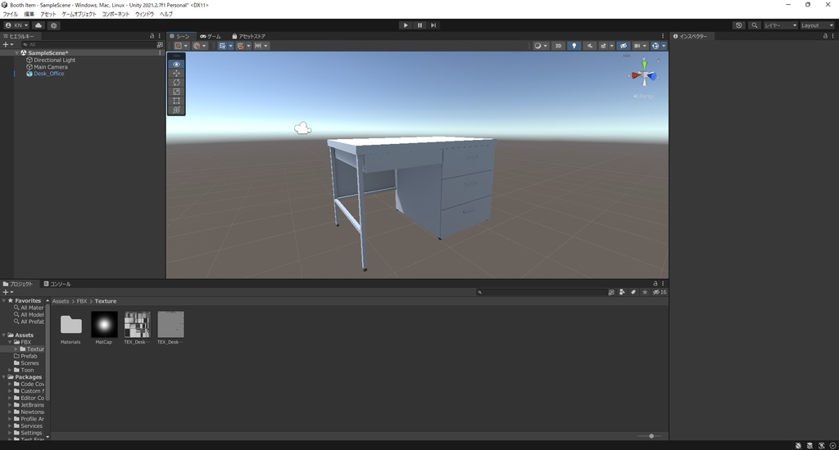
Task: Click the hierarchy search-by-type icon
Action: pyautogui.click(x=160, y=45)
